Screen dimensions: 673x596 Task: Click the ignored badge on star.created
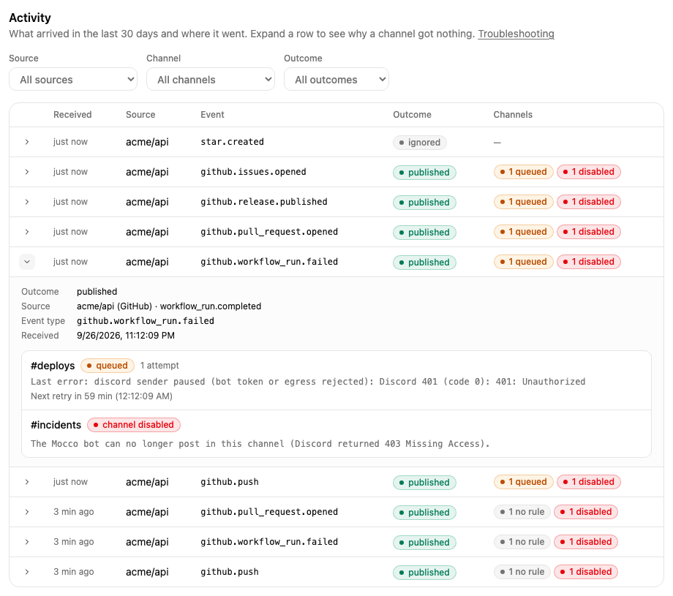419,143
